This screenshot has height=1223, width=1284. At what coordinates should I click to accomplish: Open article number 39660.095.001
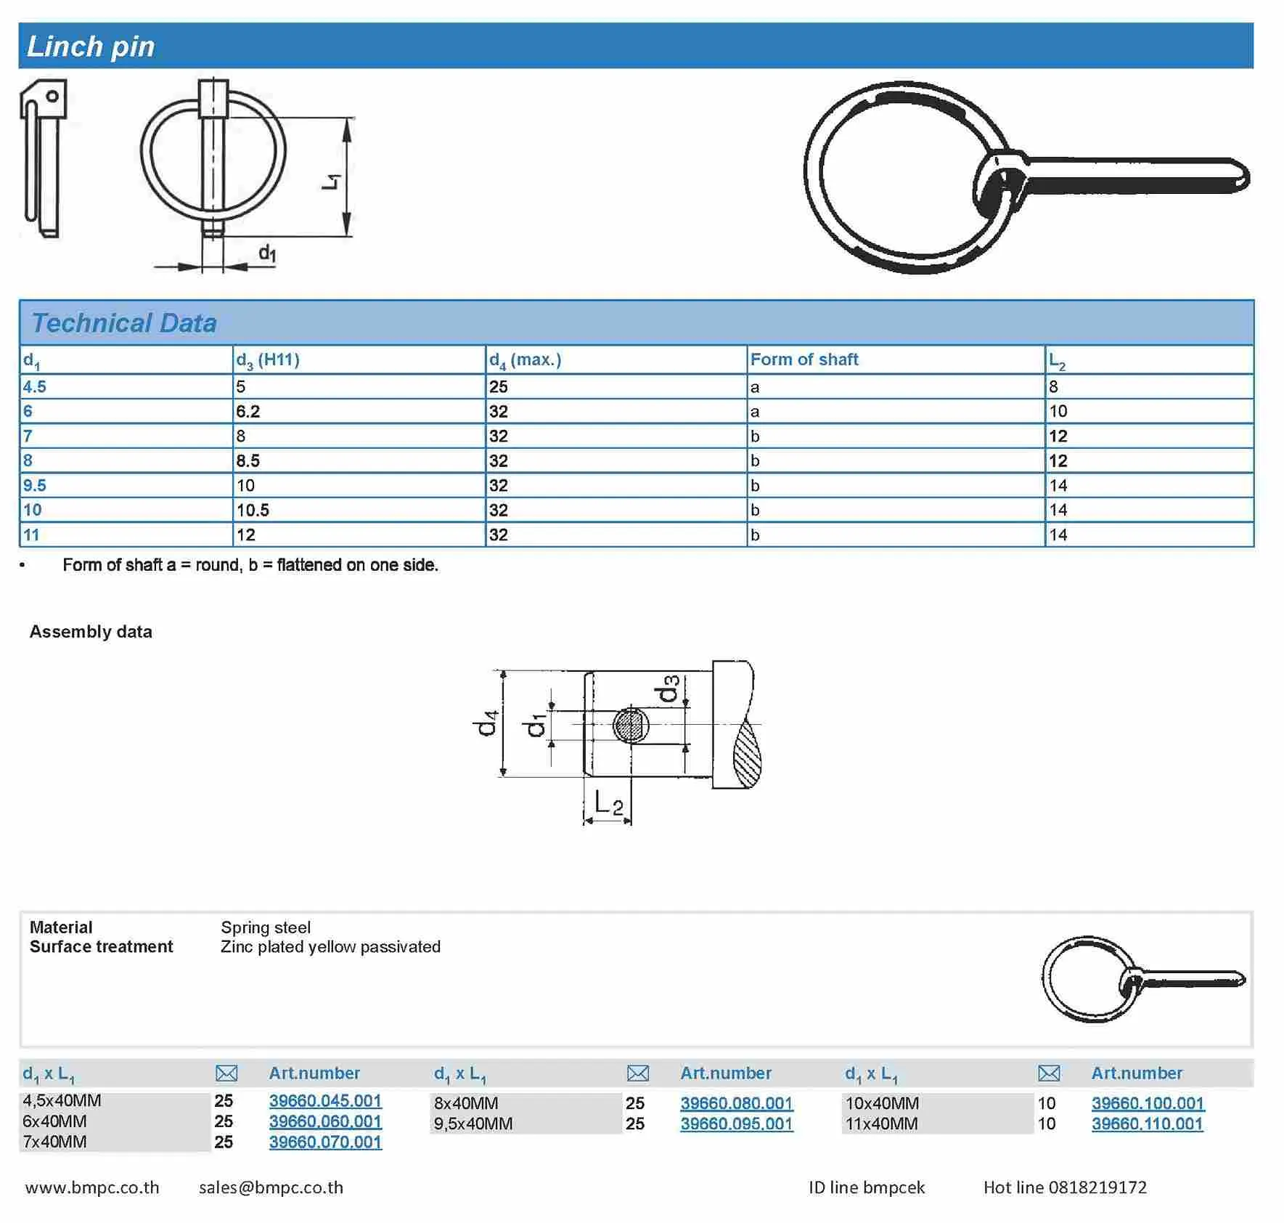(737, 1124)
